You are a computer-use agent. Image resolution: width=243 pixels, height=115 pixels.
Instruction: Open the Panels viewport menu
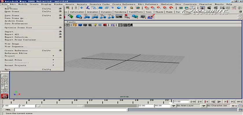click(x=71, y=22)
